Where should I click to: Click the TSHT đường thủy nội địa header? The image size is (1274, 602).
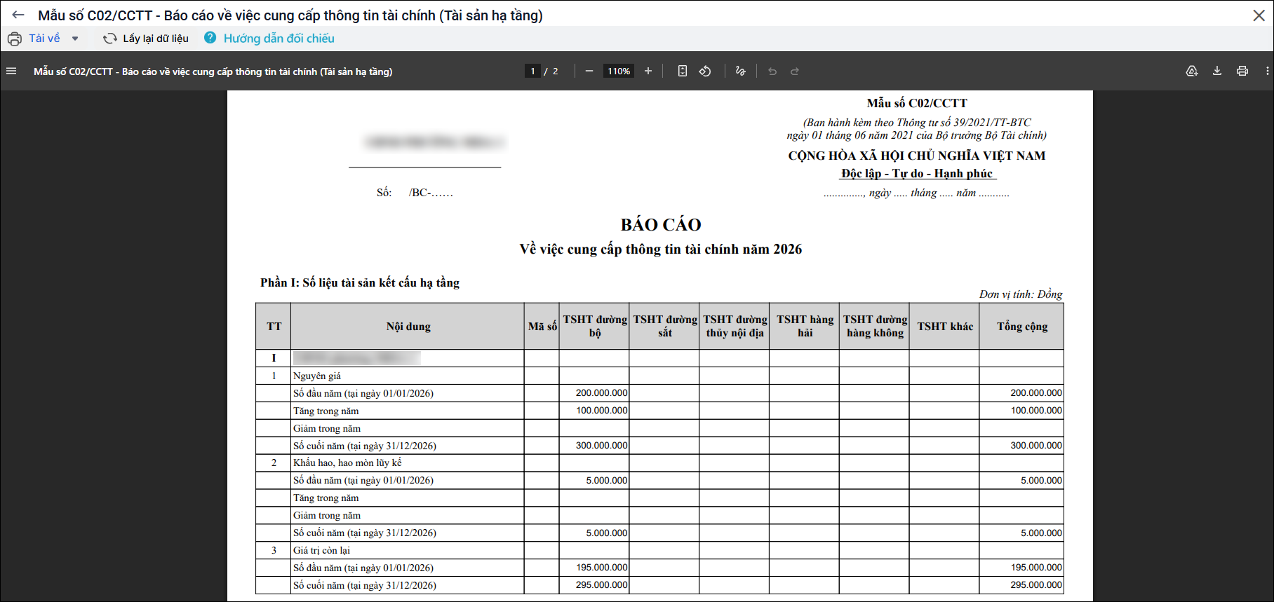(735, 327)
